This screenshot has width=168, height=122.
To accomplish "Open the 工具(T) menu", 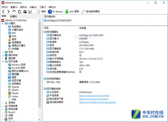I will tap(43, 7).
